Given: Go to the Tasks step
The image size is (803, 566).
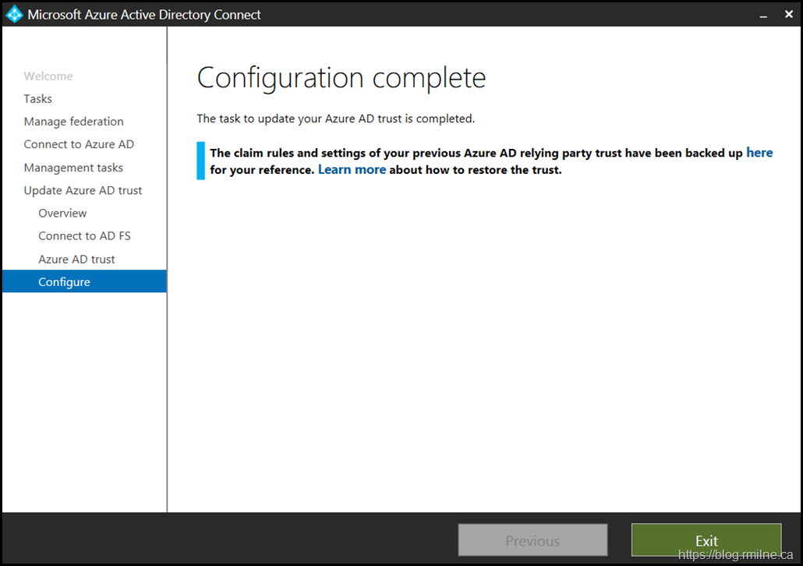Looking at the screenshot, I should point(38,98).
